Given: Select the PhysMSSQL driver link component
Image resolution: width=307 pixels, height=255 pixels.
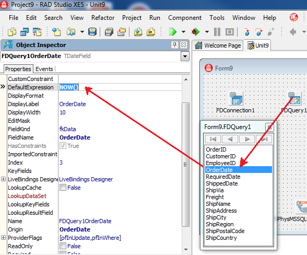Looking at the screenshot, I should pyautogui.click(x=302, y=206).
